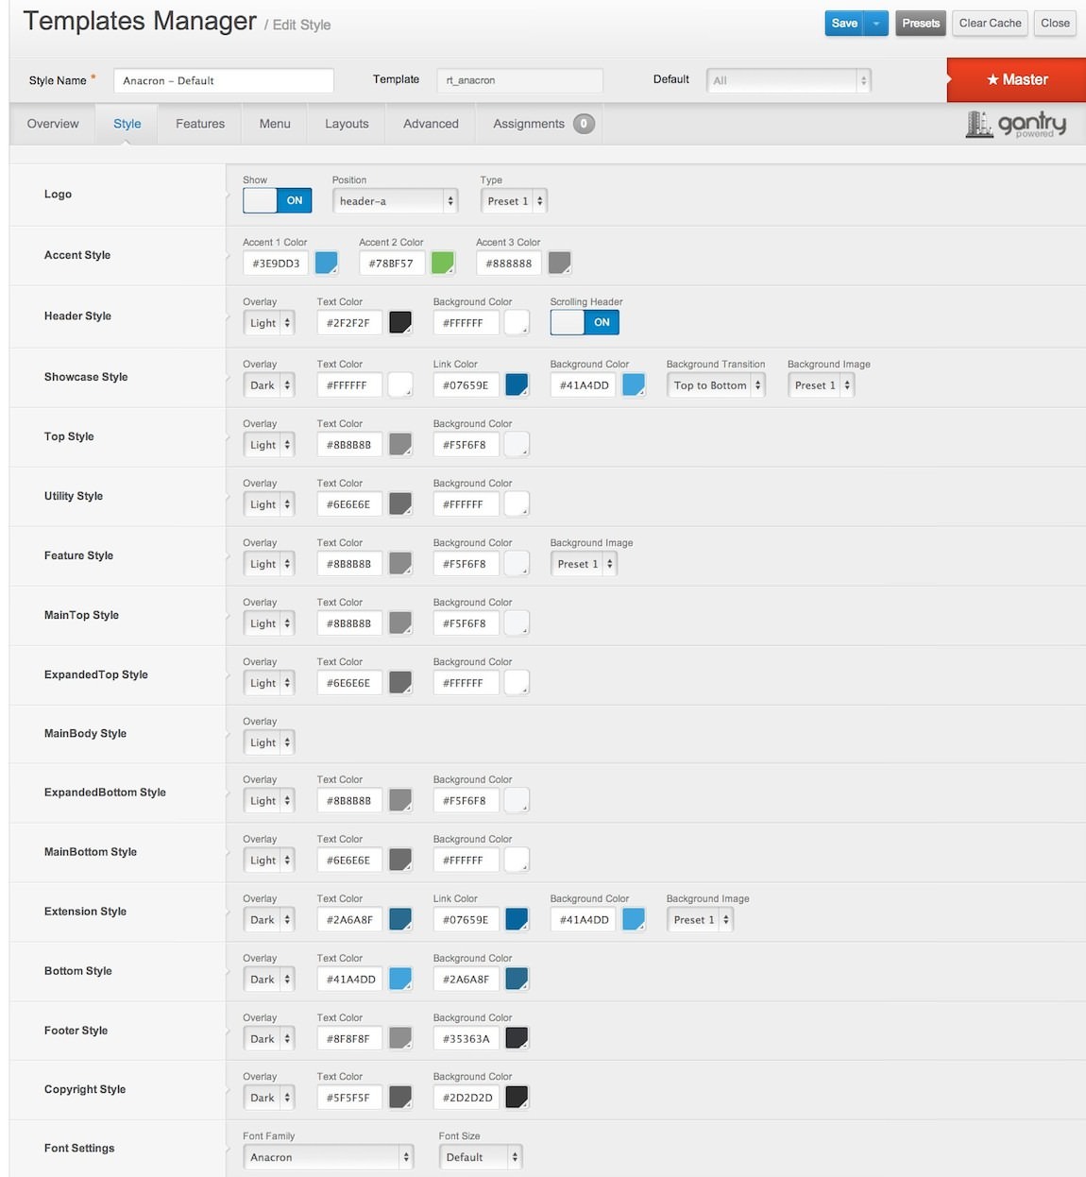Screen dimensions: 1086x1177
Task: Open the Logo Position dropdown
Action: pos(395,201)
